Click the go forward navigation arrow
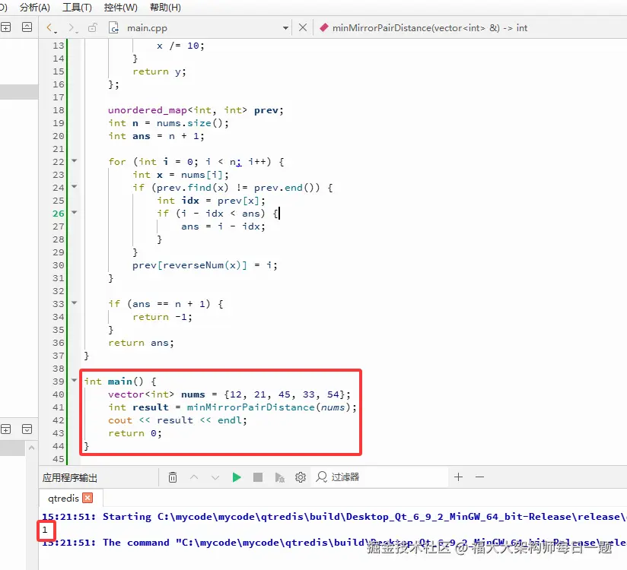Viewport: 627px width, 570px height. [x=72, y=27]
